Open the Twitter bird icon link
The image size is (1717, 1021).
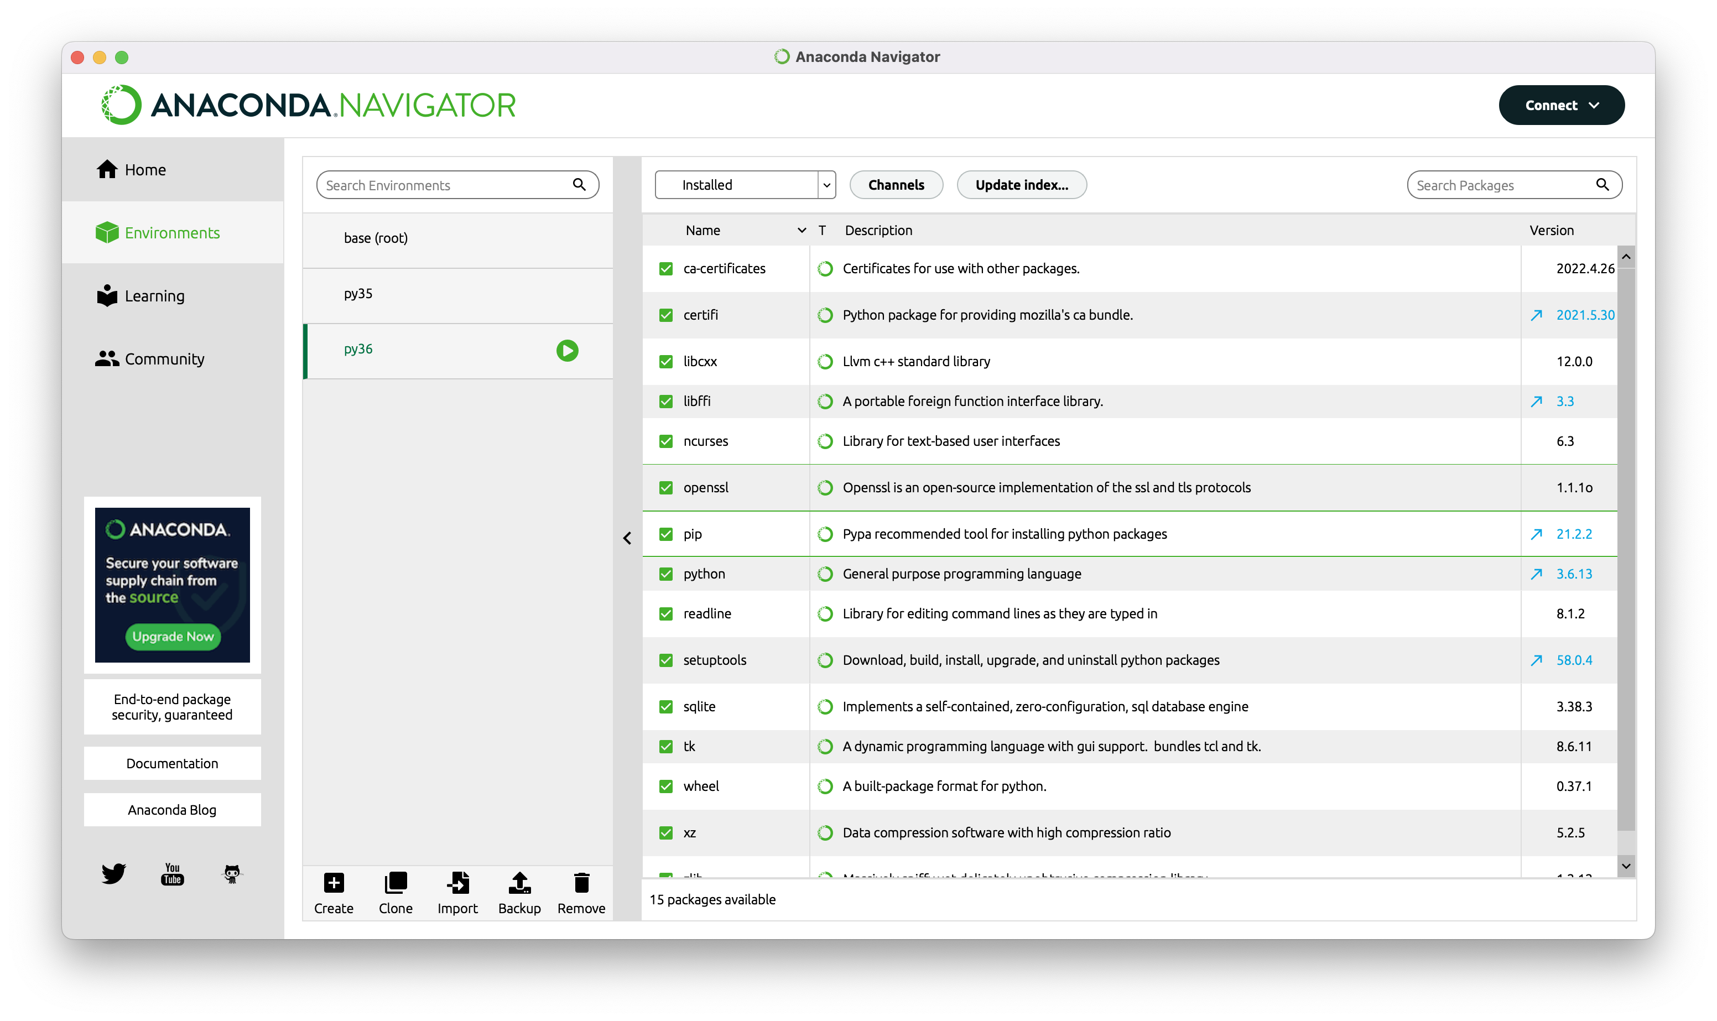coord(113,874)
